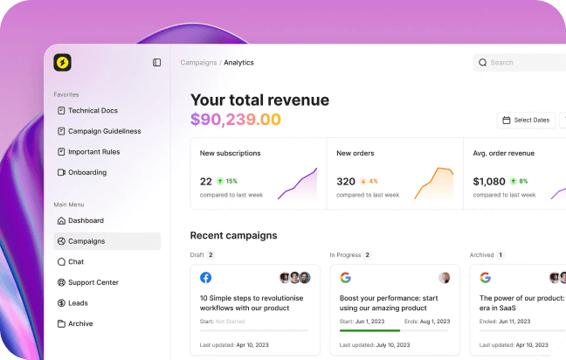Click the Archive folder icon
The image size is (566, 360).
tap(61, 324)
